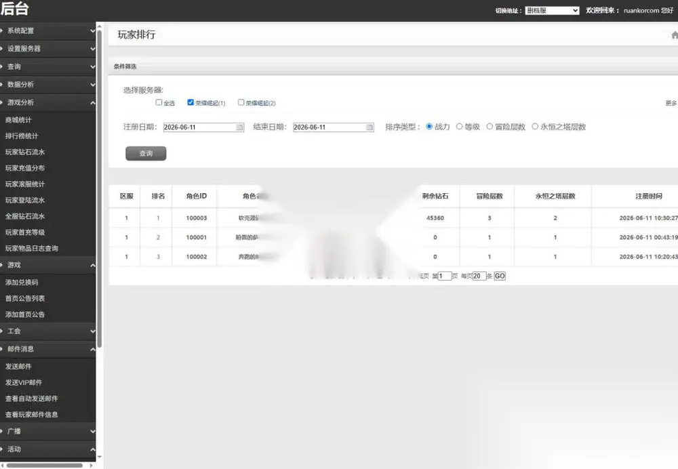Expand the 系统配置 sidebar section
This screenshot has height=469, width=678.
point(47,30)
